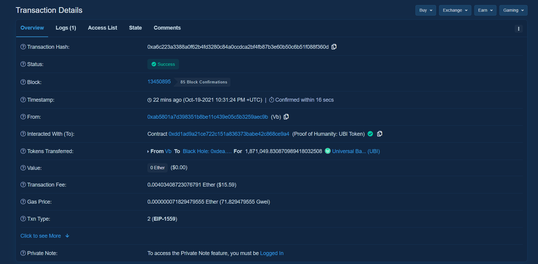538x264 pixels.
Task: Click the Logged In link
Action: coord(272,253)
